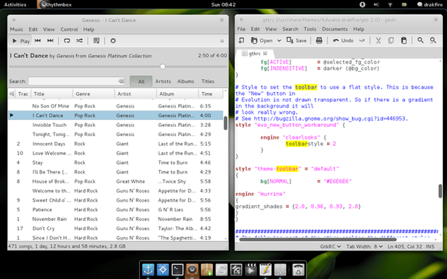Open the Rhythmbox Help menu
Image resolution: width=447 pixels, height=279 pixels.
[89, 29]
